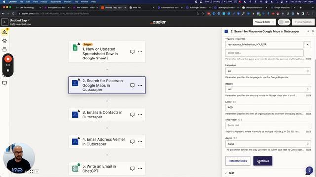
Task: Open comment on step 3 Emails & Contacts
Action: pyautogui.click(x=132, y=115)
